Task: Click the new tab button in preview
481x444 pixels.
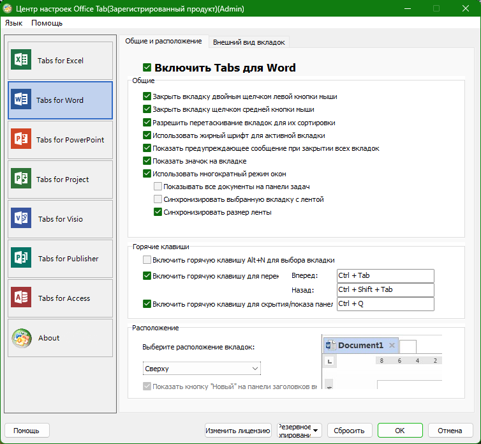Action: point(408,347)
